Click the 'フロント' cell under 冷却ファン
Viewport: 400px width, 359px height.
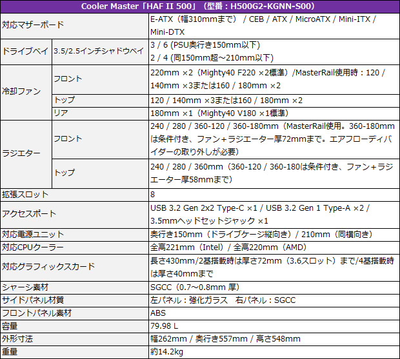[x=100, y=79]
